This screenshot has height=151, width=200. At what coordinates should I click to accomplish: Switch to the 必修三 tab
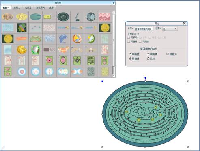point(28,7)
